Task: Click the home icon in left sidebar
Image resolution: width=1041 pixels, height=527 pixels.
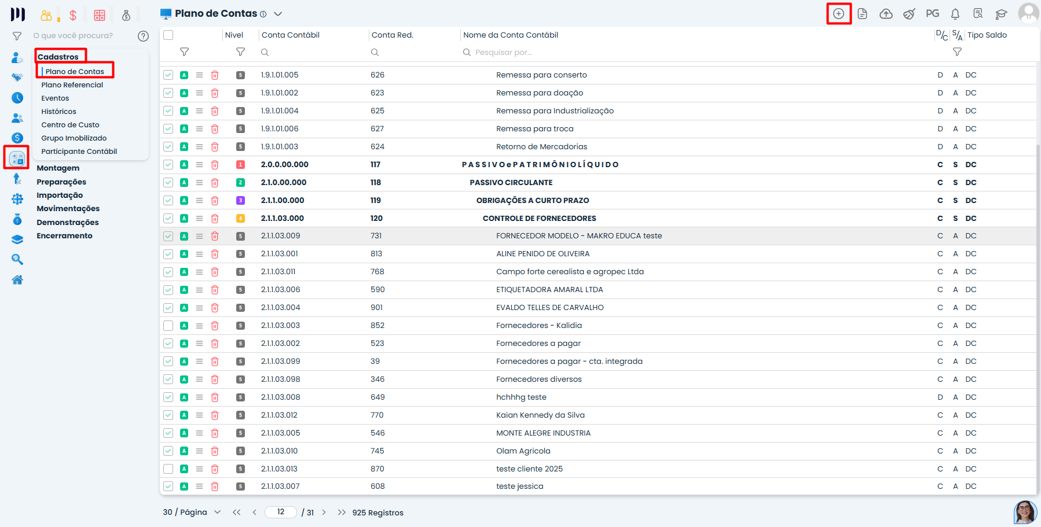Action: point(17,280)
